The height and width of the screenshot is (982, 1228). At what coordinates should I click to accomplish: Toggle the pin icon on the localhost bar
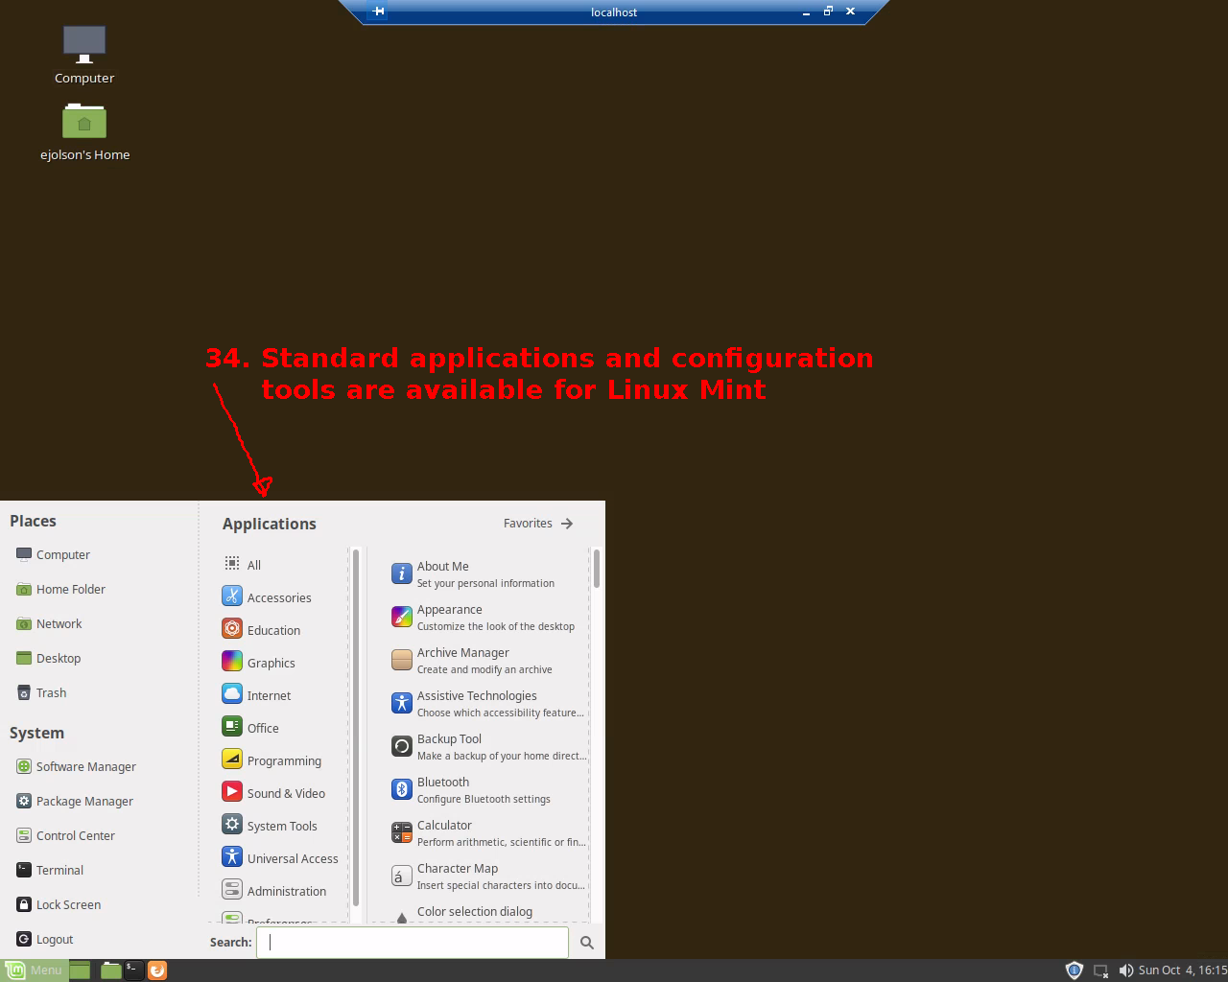379,12
